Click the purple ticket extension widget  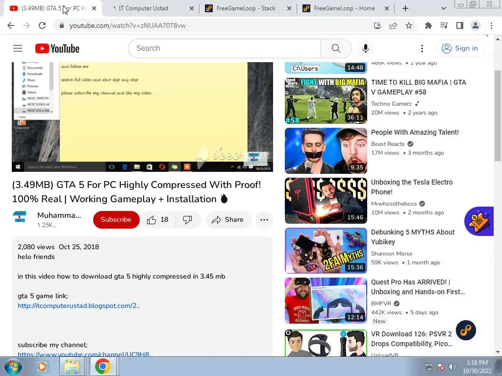(479, 221)
